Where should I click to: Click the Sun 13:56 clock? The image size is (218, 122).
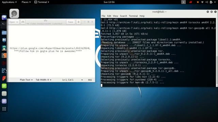(109, 2)
